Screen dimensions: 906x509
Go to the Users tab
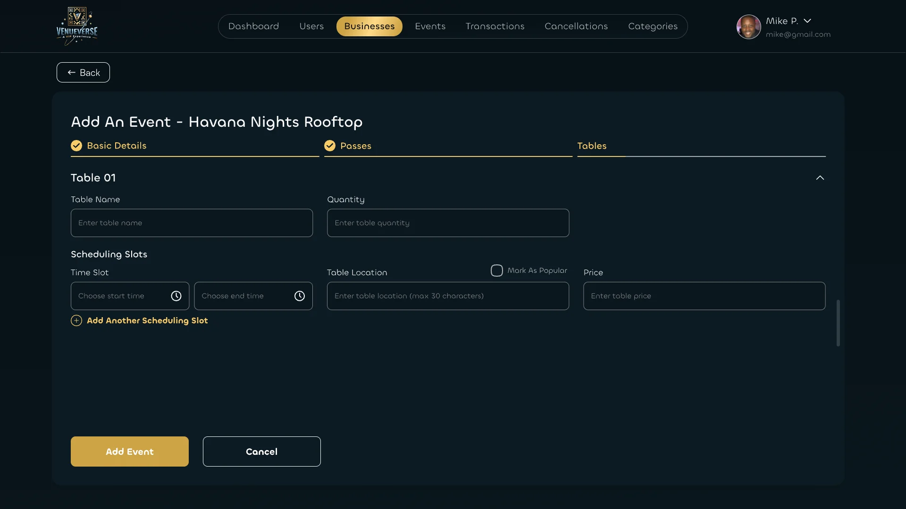click(x=311, y=26)
